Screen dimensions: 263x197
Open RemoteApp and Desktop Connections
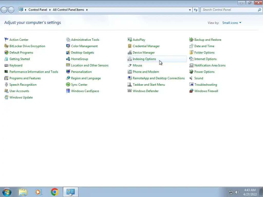[159, 78]
